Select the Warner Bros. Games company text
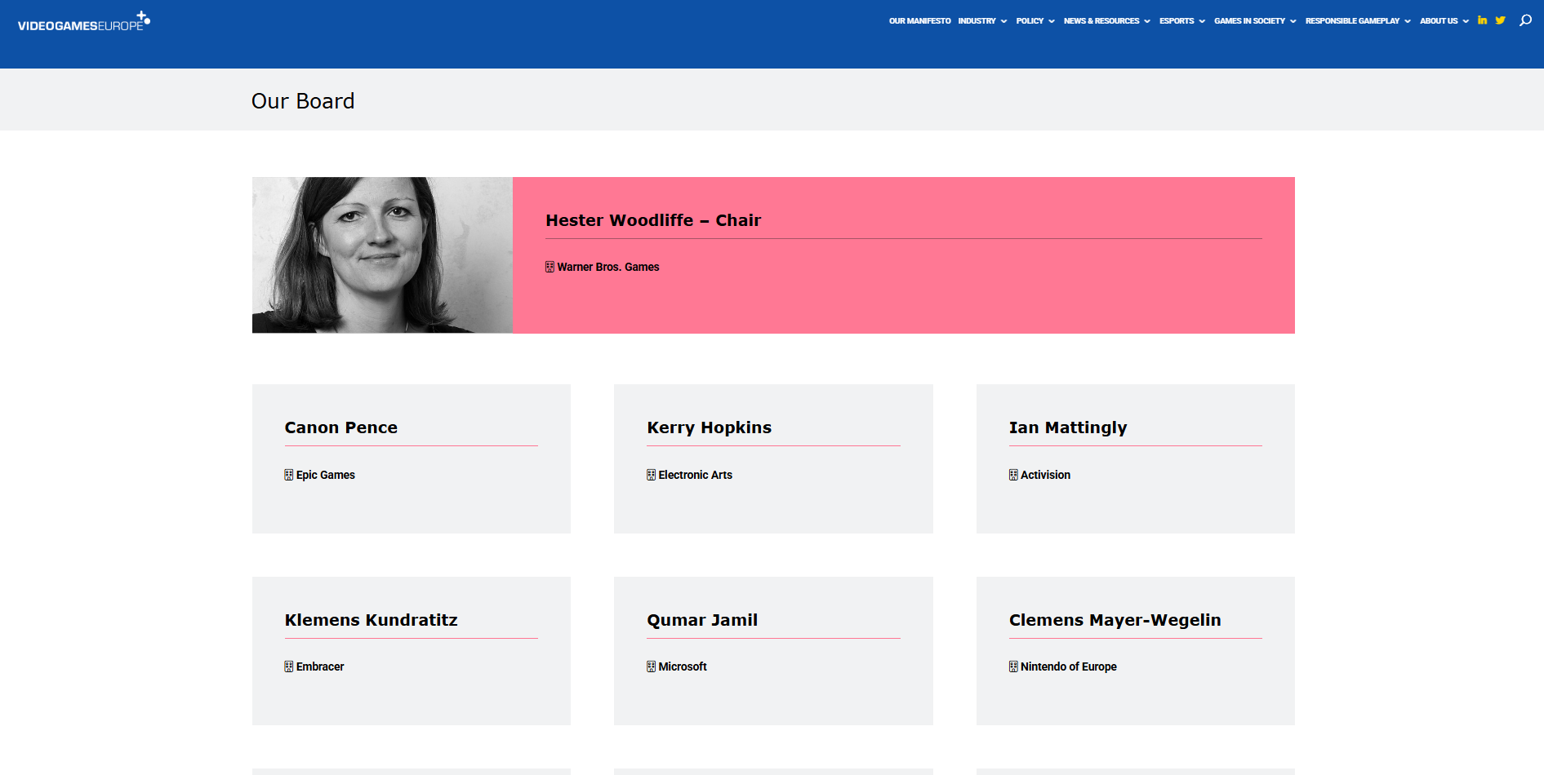Screen dimensions: 1544x775 coord(608,267)
